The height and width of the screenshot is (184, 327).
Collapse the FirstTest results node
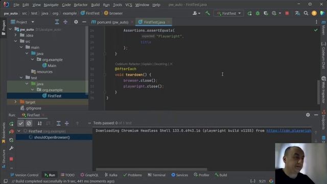pos(19,131)
